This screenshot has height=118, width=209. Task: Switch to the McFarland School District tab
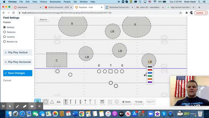click(119, 7)
